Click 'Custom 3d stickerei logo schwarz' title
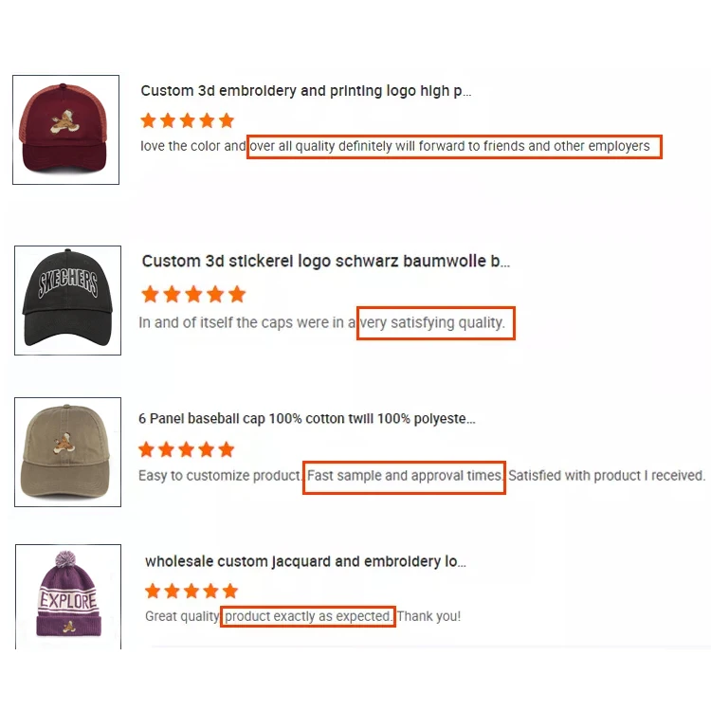The width and height of the screenshot is (711, 711). coord(325,261)
